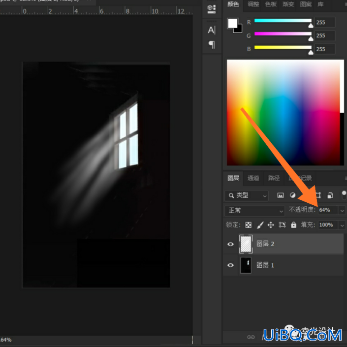Filter layers by adjustment layers icon
Image resolution: width=347 pixels, height=347 pixels.
point(292,195)
